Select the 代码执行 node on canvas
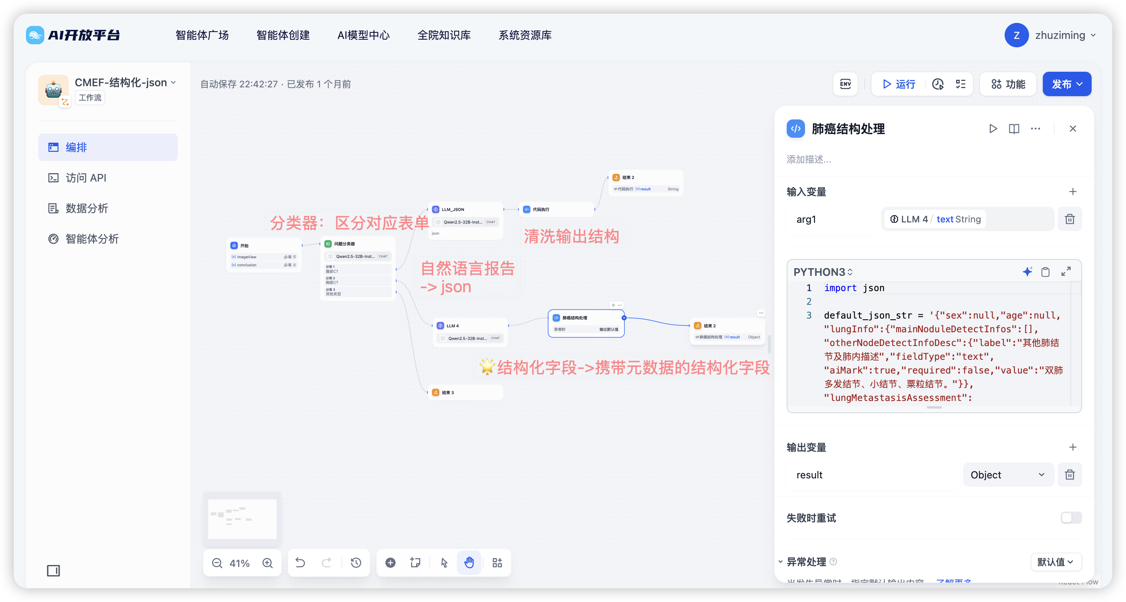This screenshot has width=1126, height=602. 557,209
